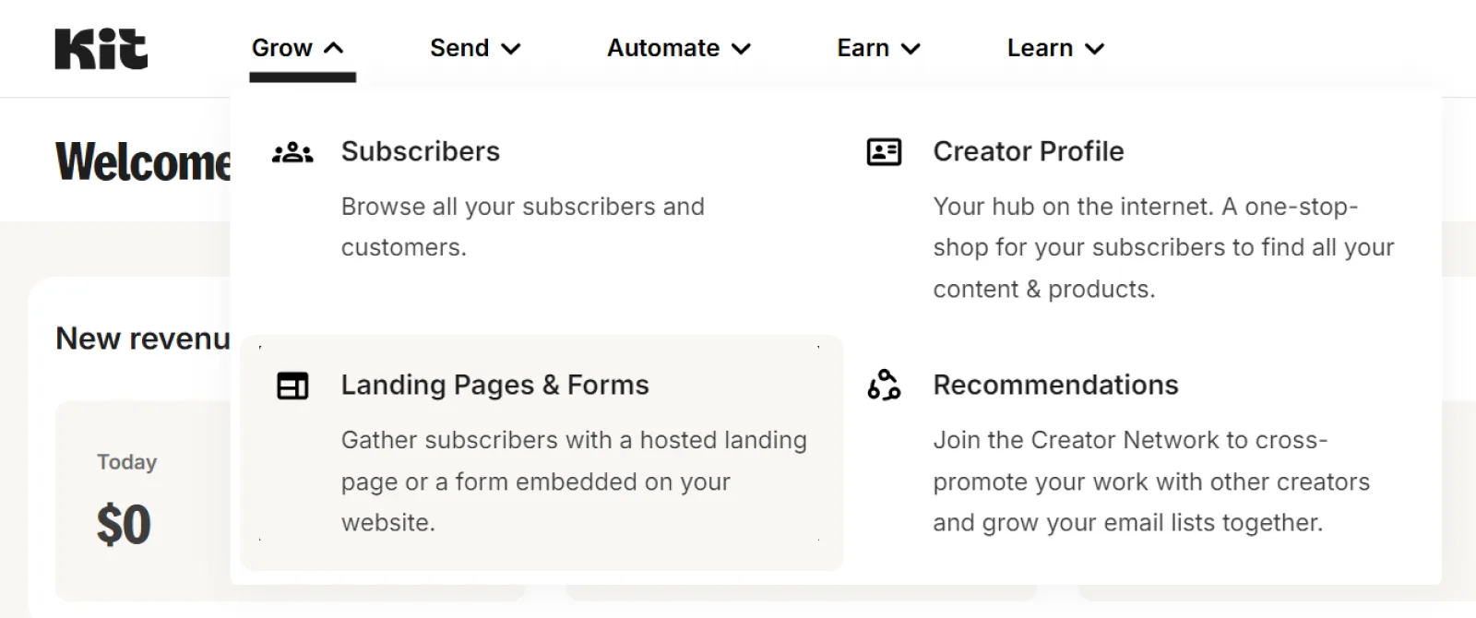
Task: Click the Creator Profile card icon
Action: click(x=884, y=152)
